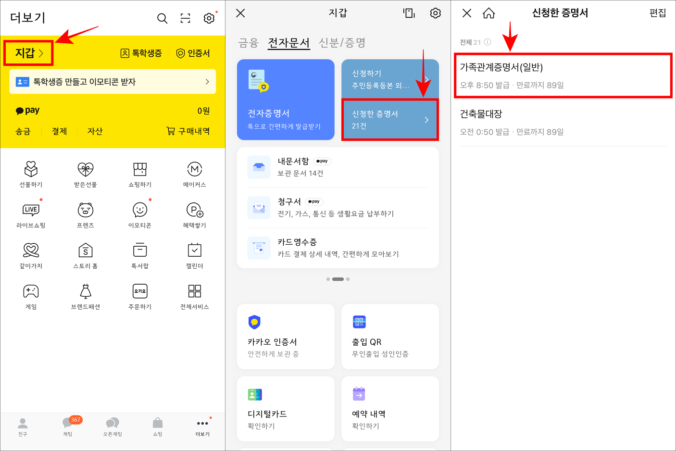This screenshot has height=451, width=676.
Task: Open search in the 더보기 screen
Action: [x=163, y=18]
